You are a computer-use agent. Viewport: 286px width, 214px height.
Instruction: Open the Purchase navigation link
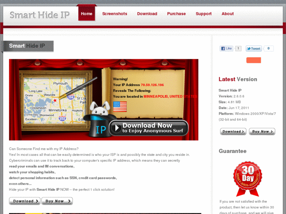tap(176, 14)
